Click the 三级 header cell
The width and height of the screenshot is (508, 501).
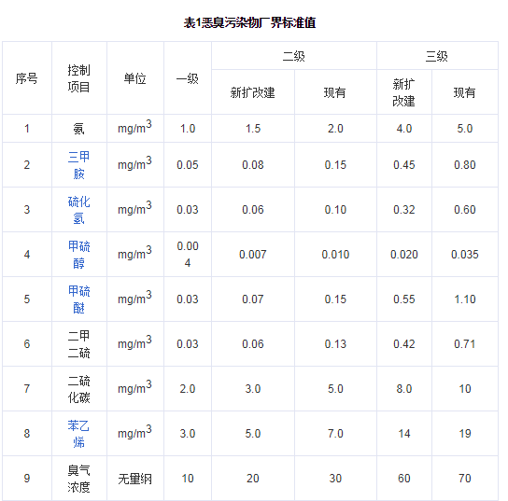coord(436,56)
